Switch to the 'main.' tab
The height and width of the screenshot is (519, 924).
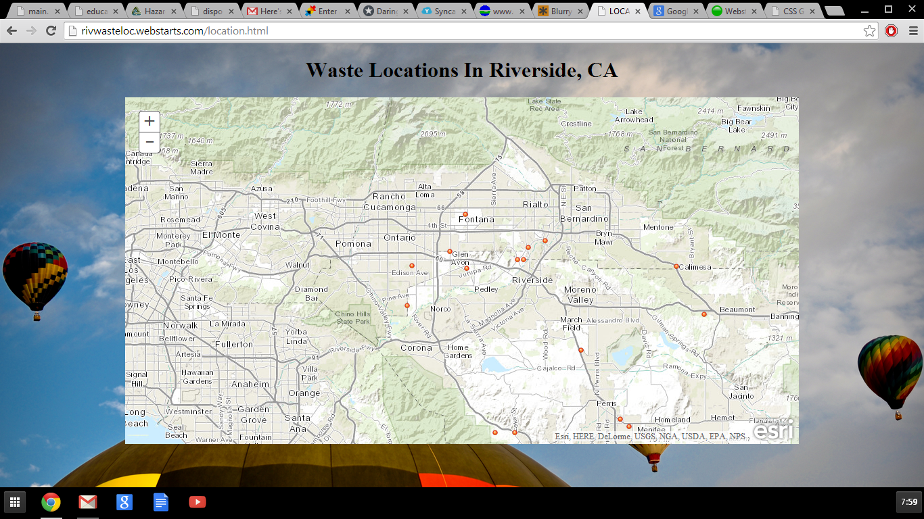click(x=38, y=11)
